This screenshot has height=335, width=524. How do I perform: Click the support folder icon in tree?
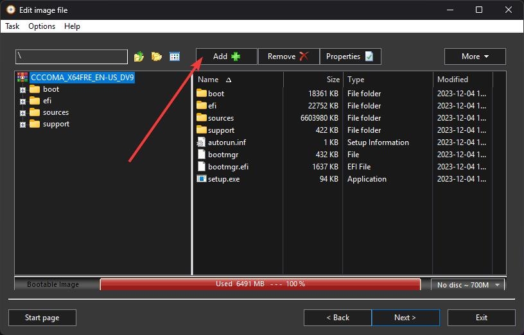[35, 125]
